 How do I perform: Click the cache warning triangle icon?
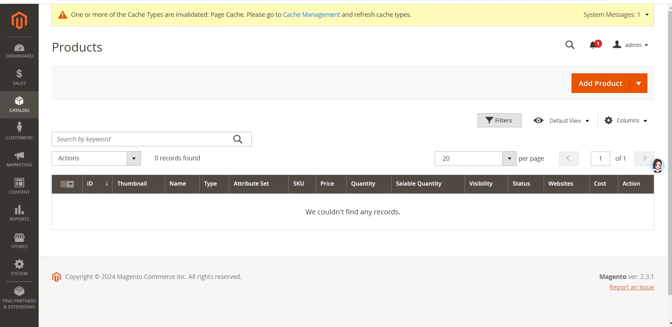pos(63,15)
